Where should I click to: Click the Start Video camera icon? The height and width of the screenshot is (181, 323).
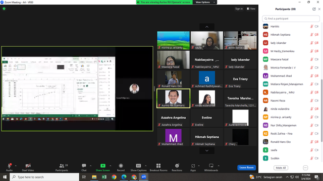pos(28,166)
